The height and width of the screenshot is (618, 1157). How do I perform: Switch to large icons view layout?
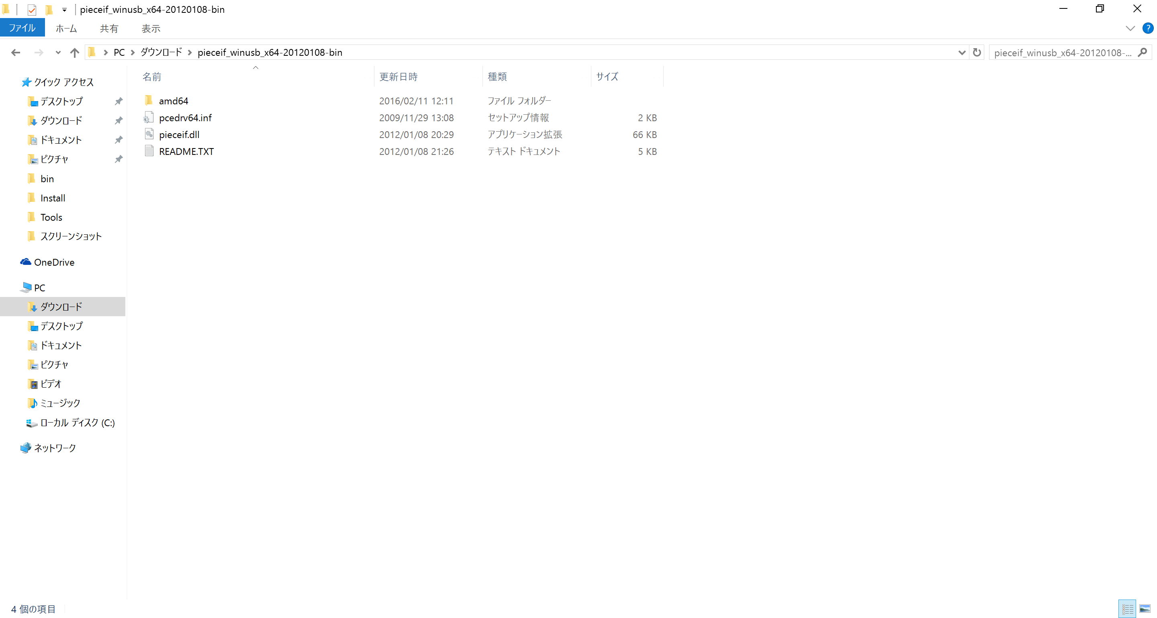1145,609
